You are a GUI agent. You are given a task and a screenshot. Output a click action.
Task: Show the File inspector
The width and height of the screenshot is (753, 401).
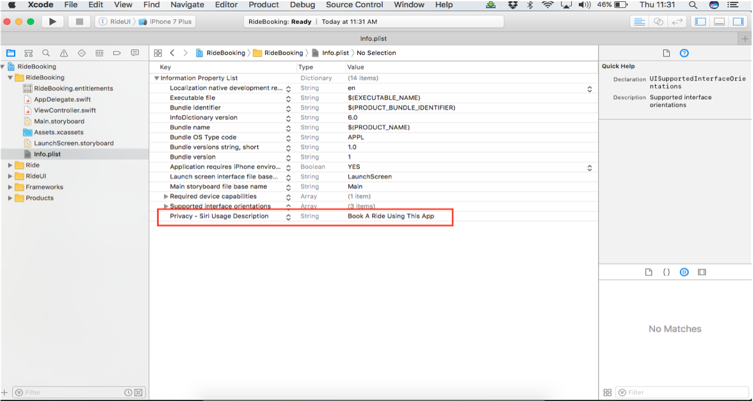(666, 53)
